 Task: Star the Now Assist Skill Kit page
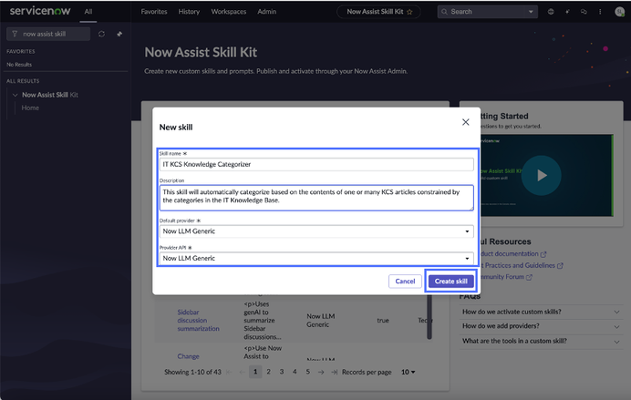click(x=409, y=12)
